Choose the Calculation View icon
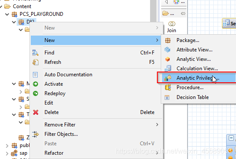 pos(168,69)
